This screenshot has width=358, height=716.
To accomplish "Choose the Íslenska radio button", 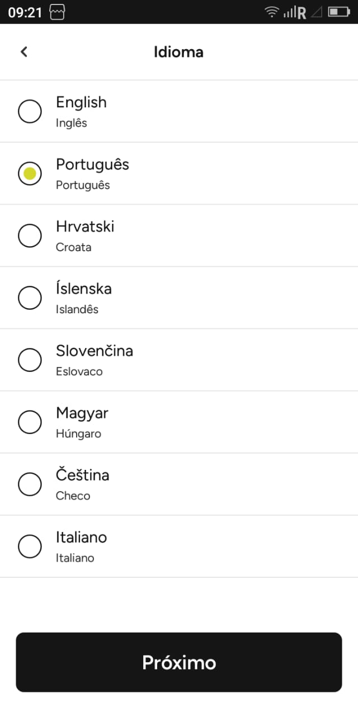I will [30, 298].
